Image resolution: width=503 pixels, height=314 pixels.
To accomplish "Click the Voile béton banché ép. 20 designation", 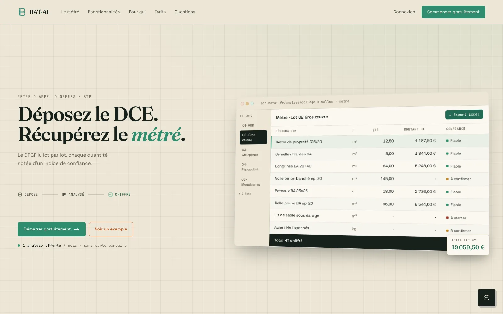I will (298, 178).
